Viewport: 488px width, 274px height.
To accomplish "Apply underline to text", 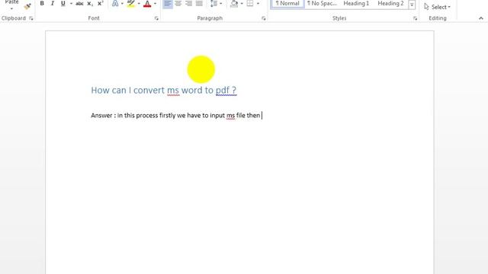I will pos(63,3).
